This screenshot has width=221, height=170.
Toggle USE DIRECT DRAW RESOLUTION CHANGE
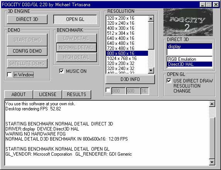click(x=169, y=81)
